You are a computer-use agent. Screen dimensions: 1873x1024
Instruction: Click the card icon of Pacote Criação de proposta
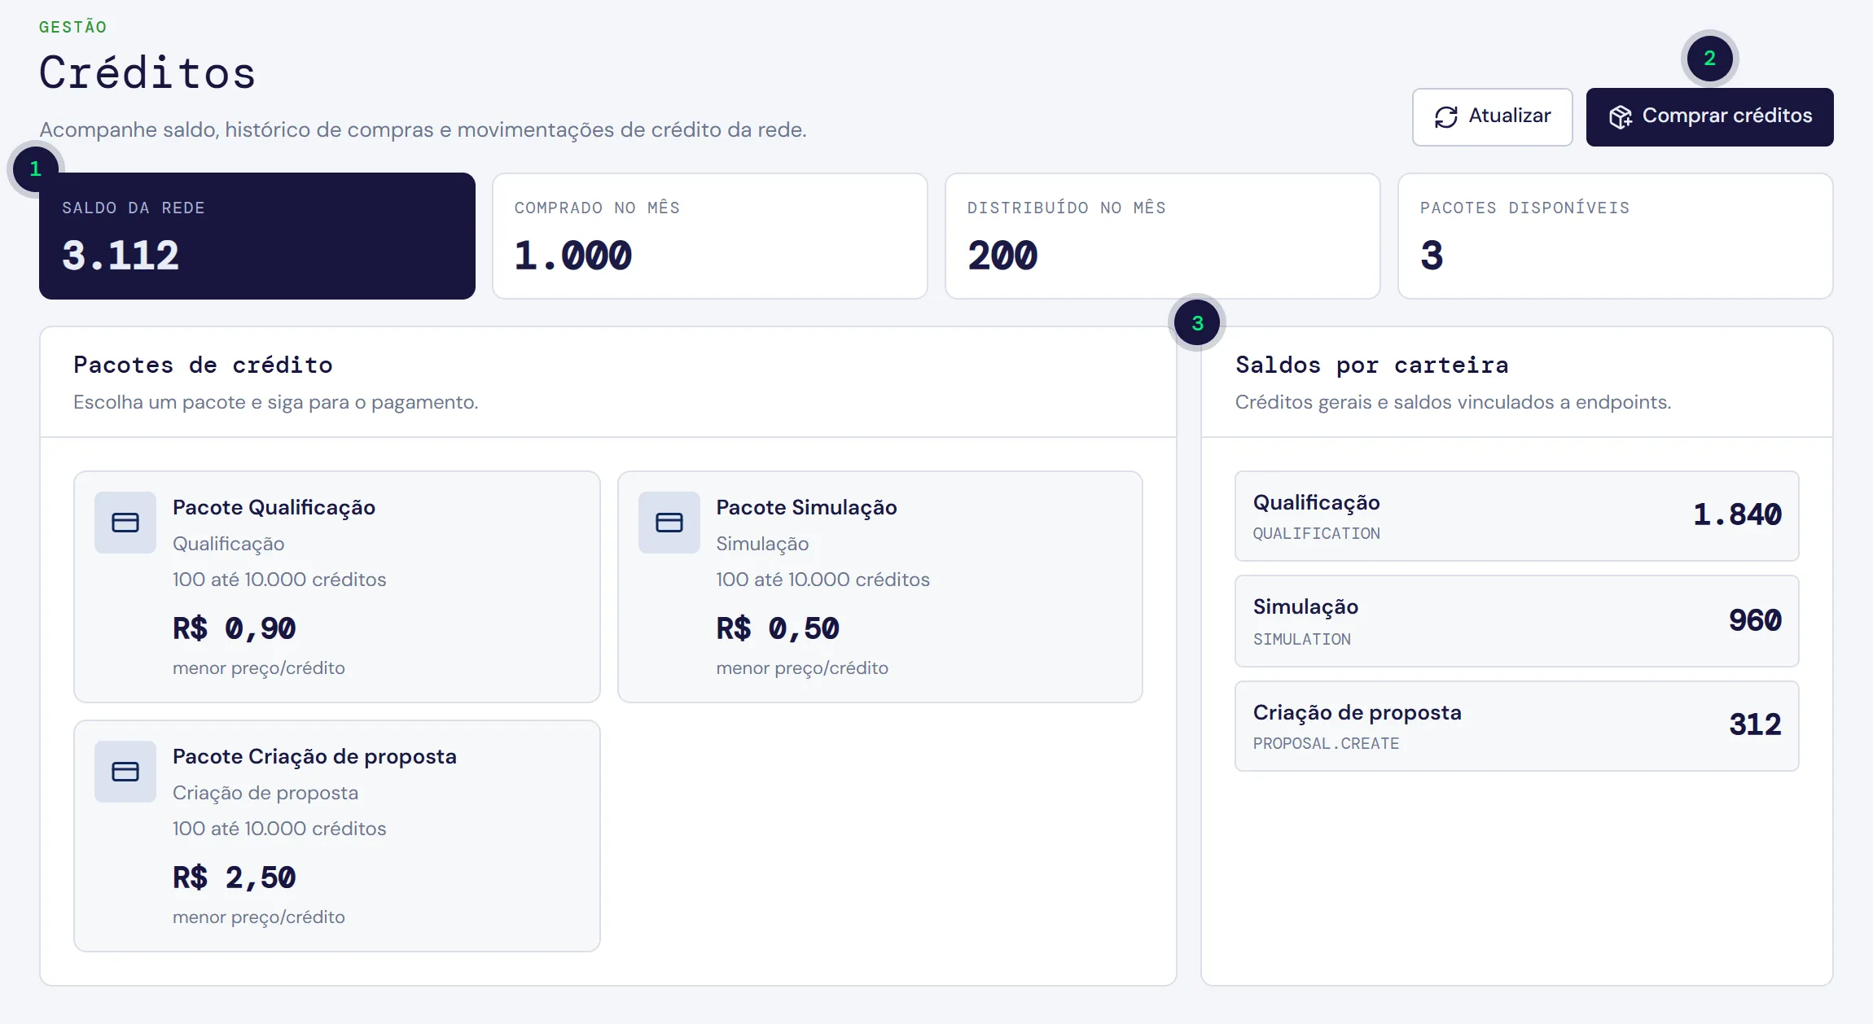tap(125, 772)
